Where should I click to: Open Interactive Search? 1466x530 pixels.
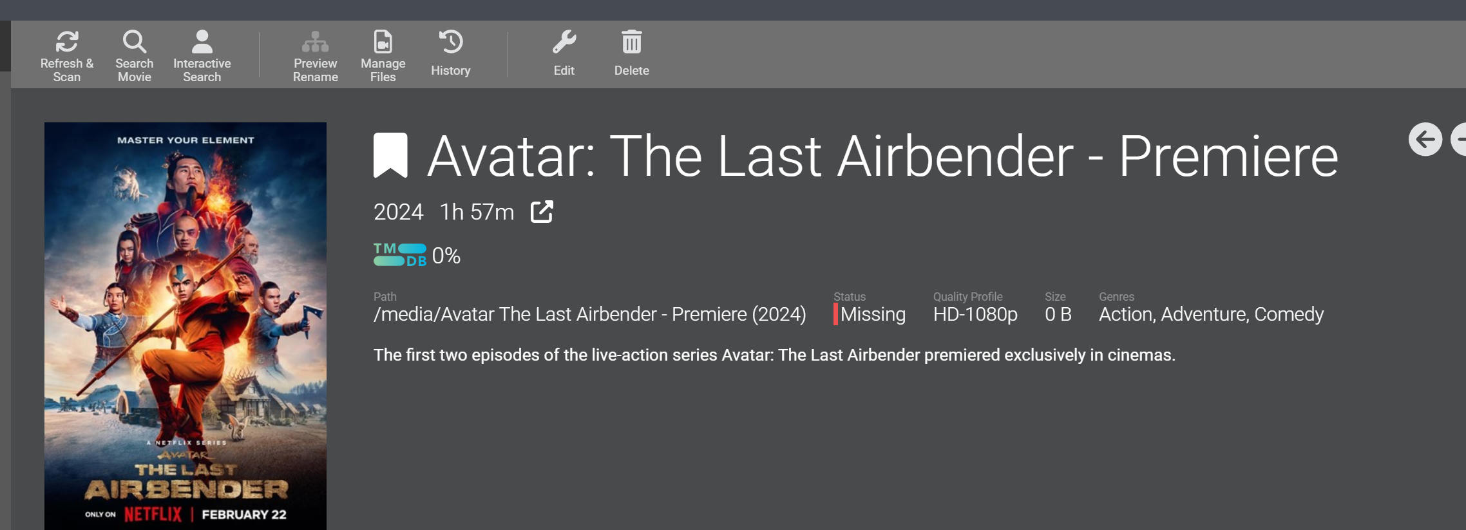point(202,43)
